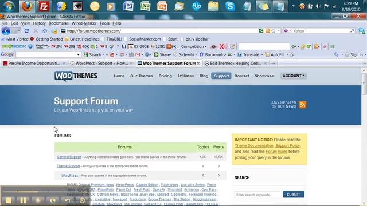Click the Google Toolbar search input
Viewport: 367px width, 206px height.
[48, 54]
